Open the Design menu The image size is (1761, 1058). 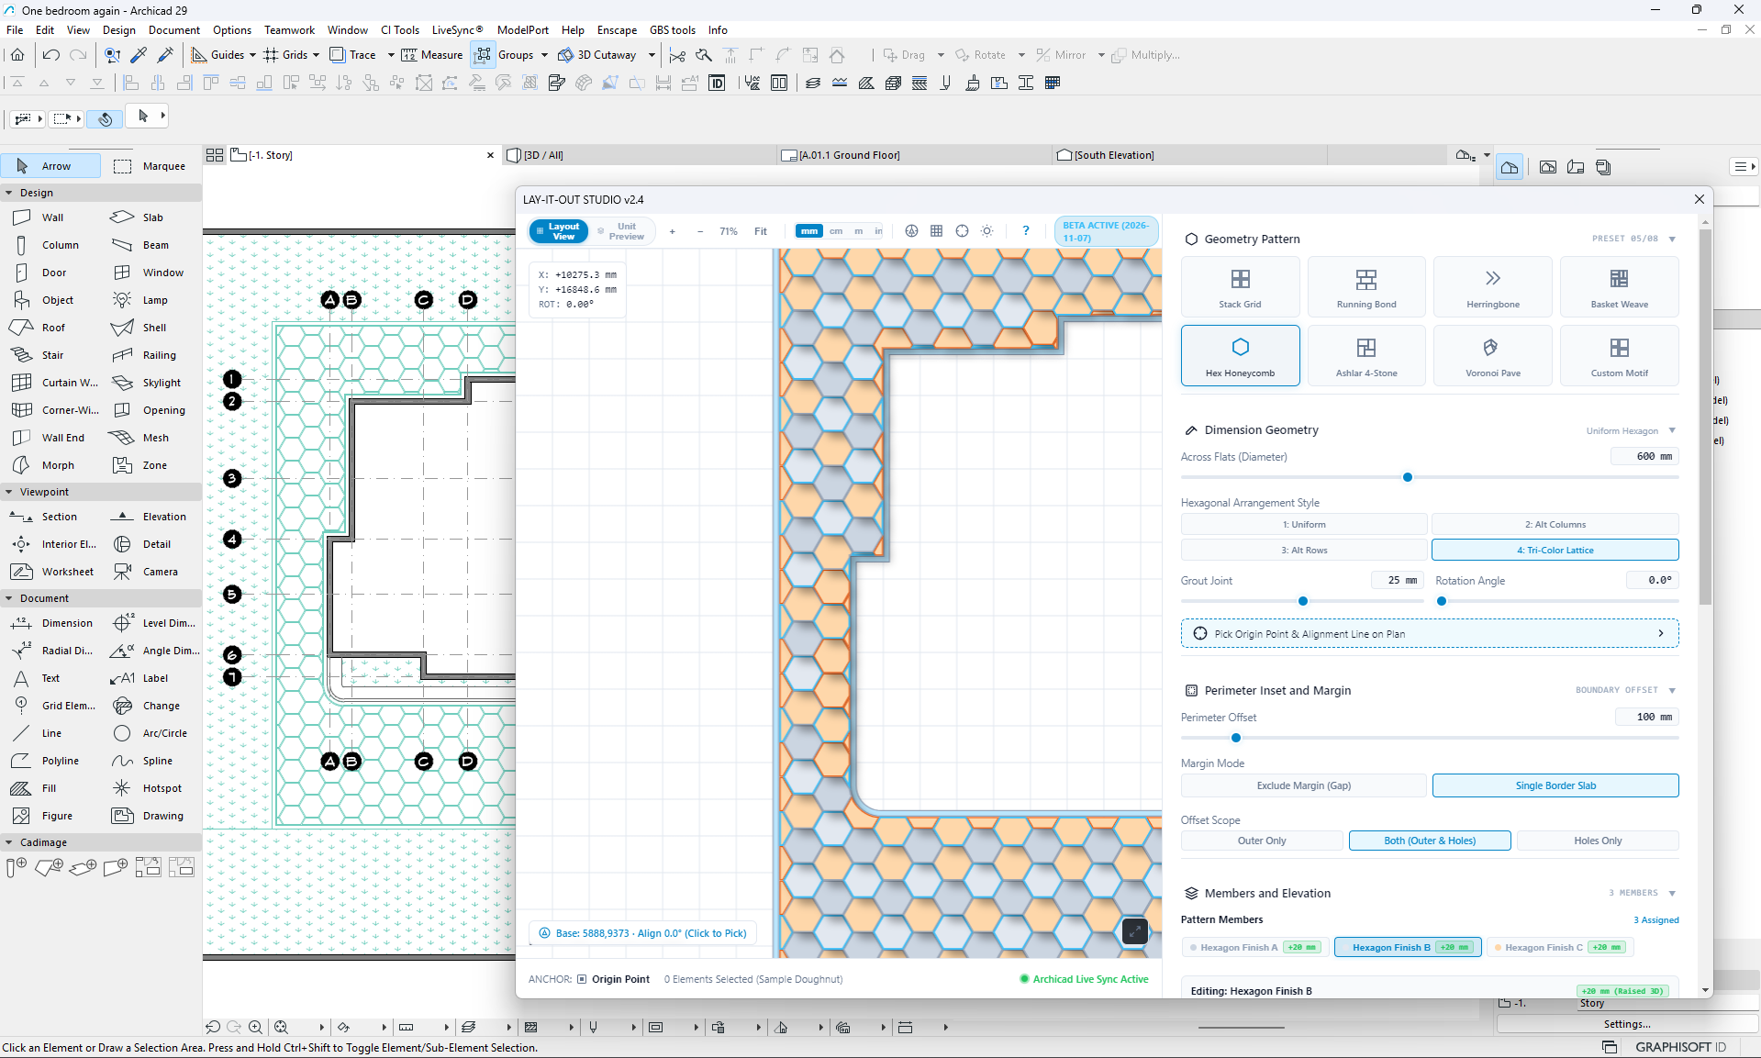pos(119,30)
